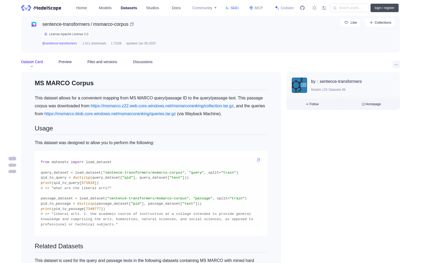Click the sentence-transformers avatar thumbnail
The width and height of the screenshot is (421, 263).
[x=299, y=85]
